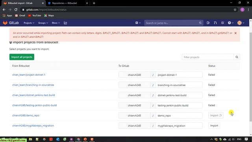Click the search magnifier in GitLab navbar
Screen dimensions: 252x142
coord(200,23)
